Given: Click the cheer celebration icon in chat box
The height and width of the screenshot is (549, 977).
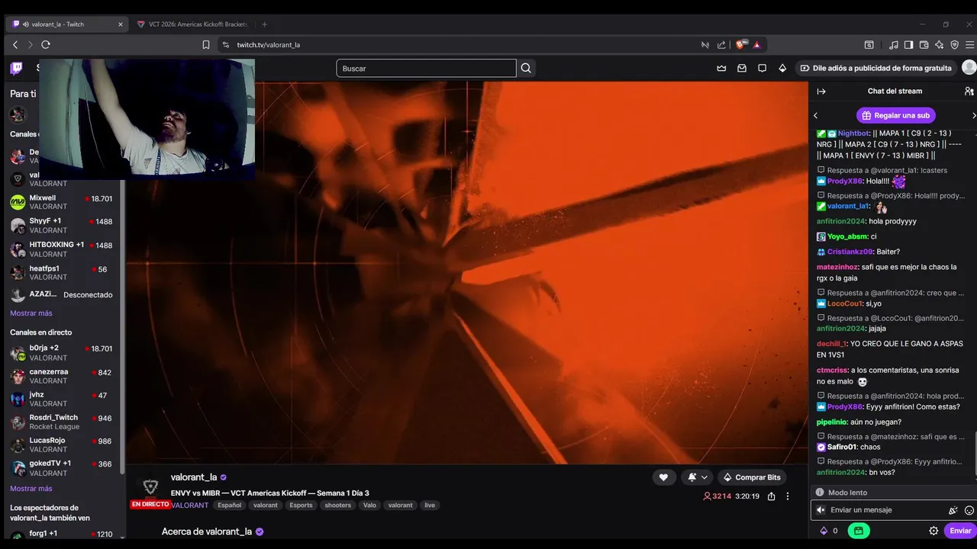Looking at the screenshot, I should (x=953, y=510).
